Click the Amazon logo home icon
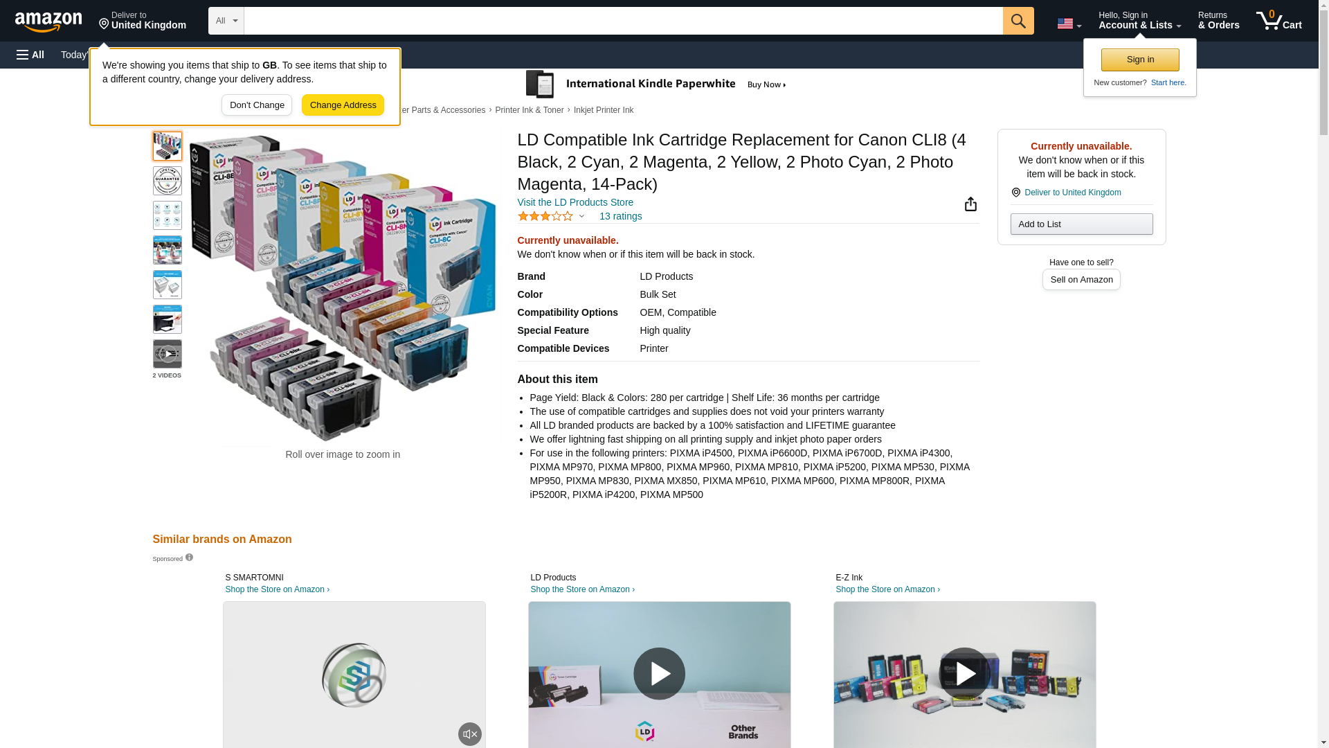 (x=48, y=21)
